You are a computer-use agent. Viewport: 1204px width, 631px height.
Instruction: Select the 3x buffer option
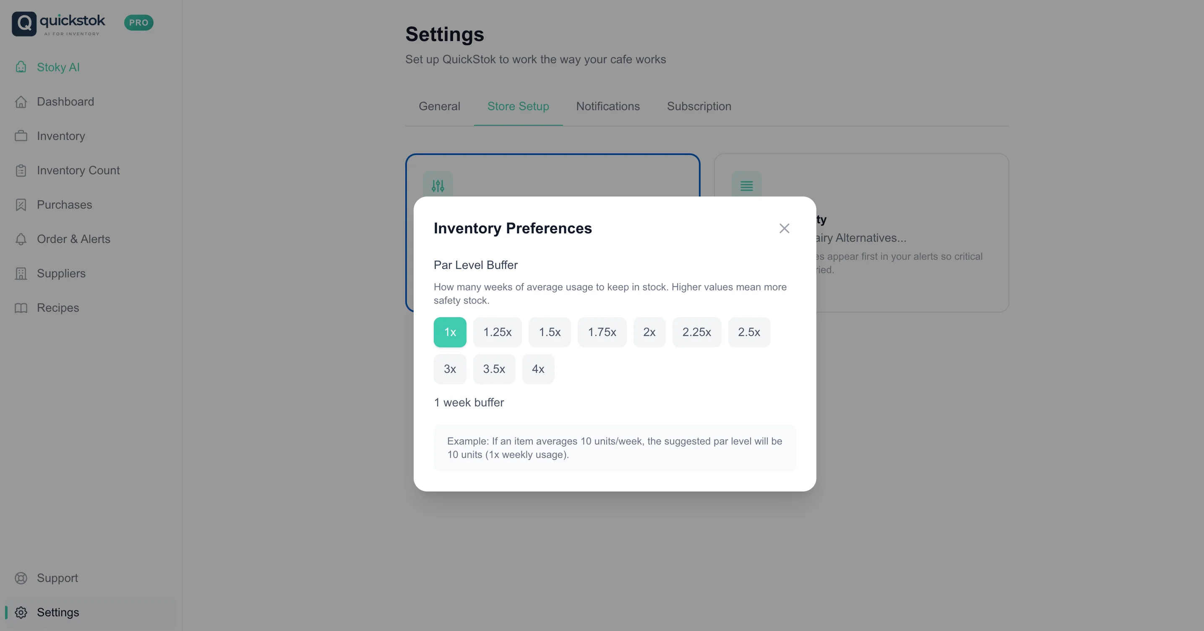click(x=450, y=369)
